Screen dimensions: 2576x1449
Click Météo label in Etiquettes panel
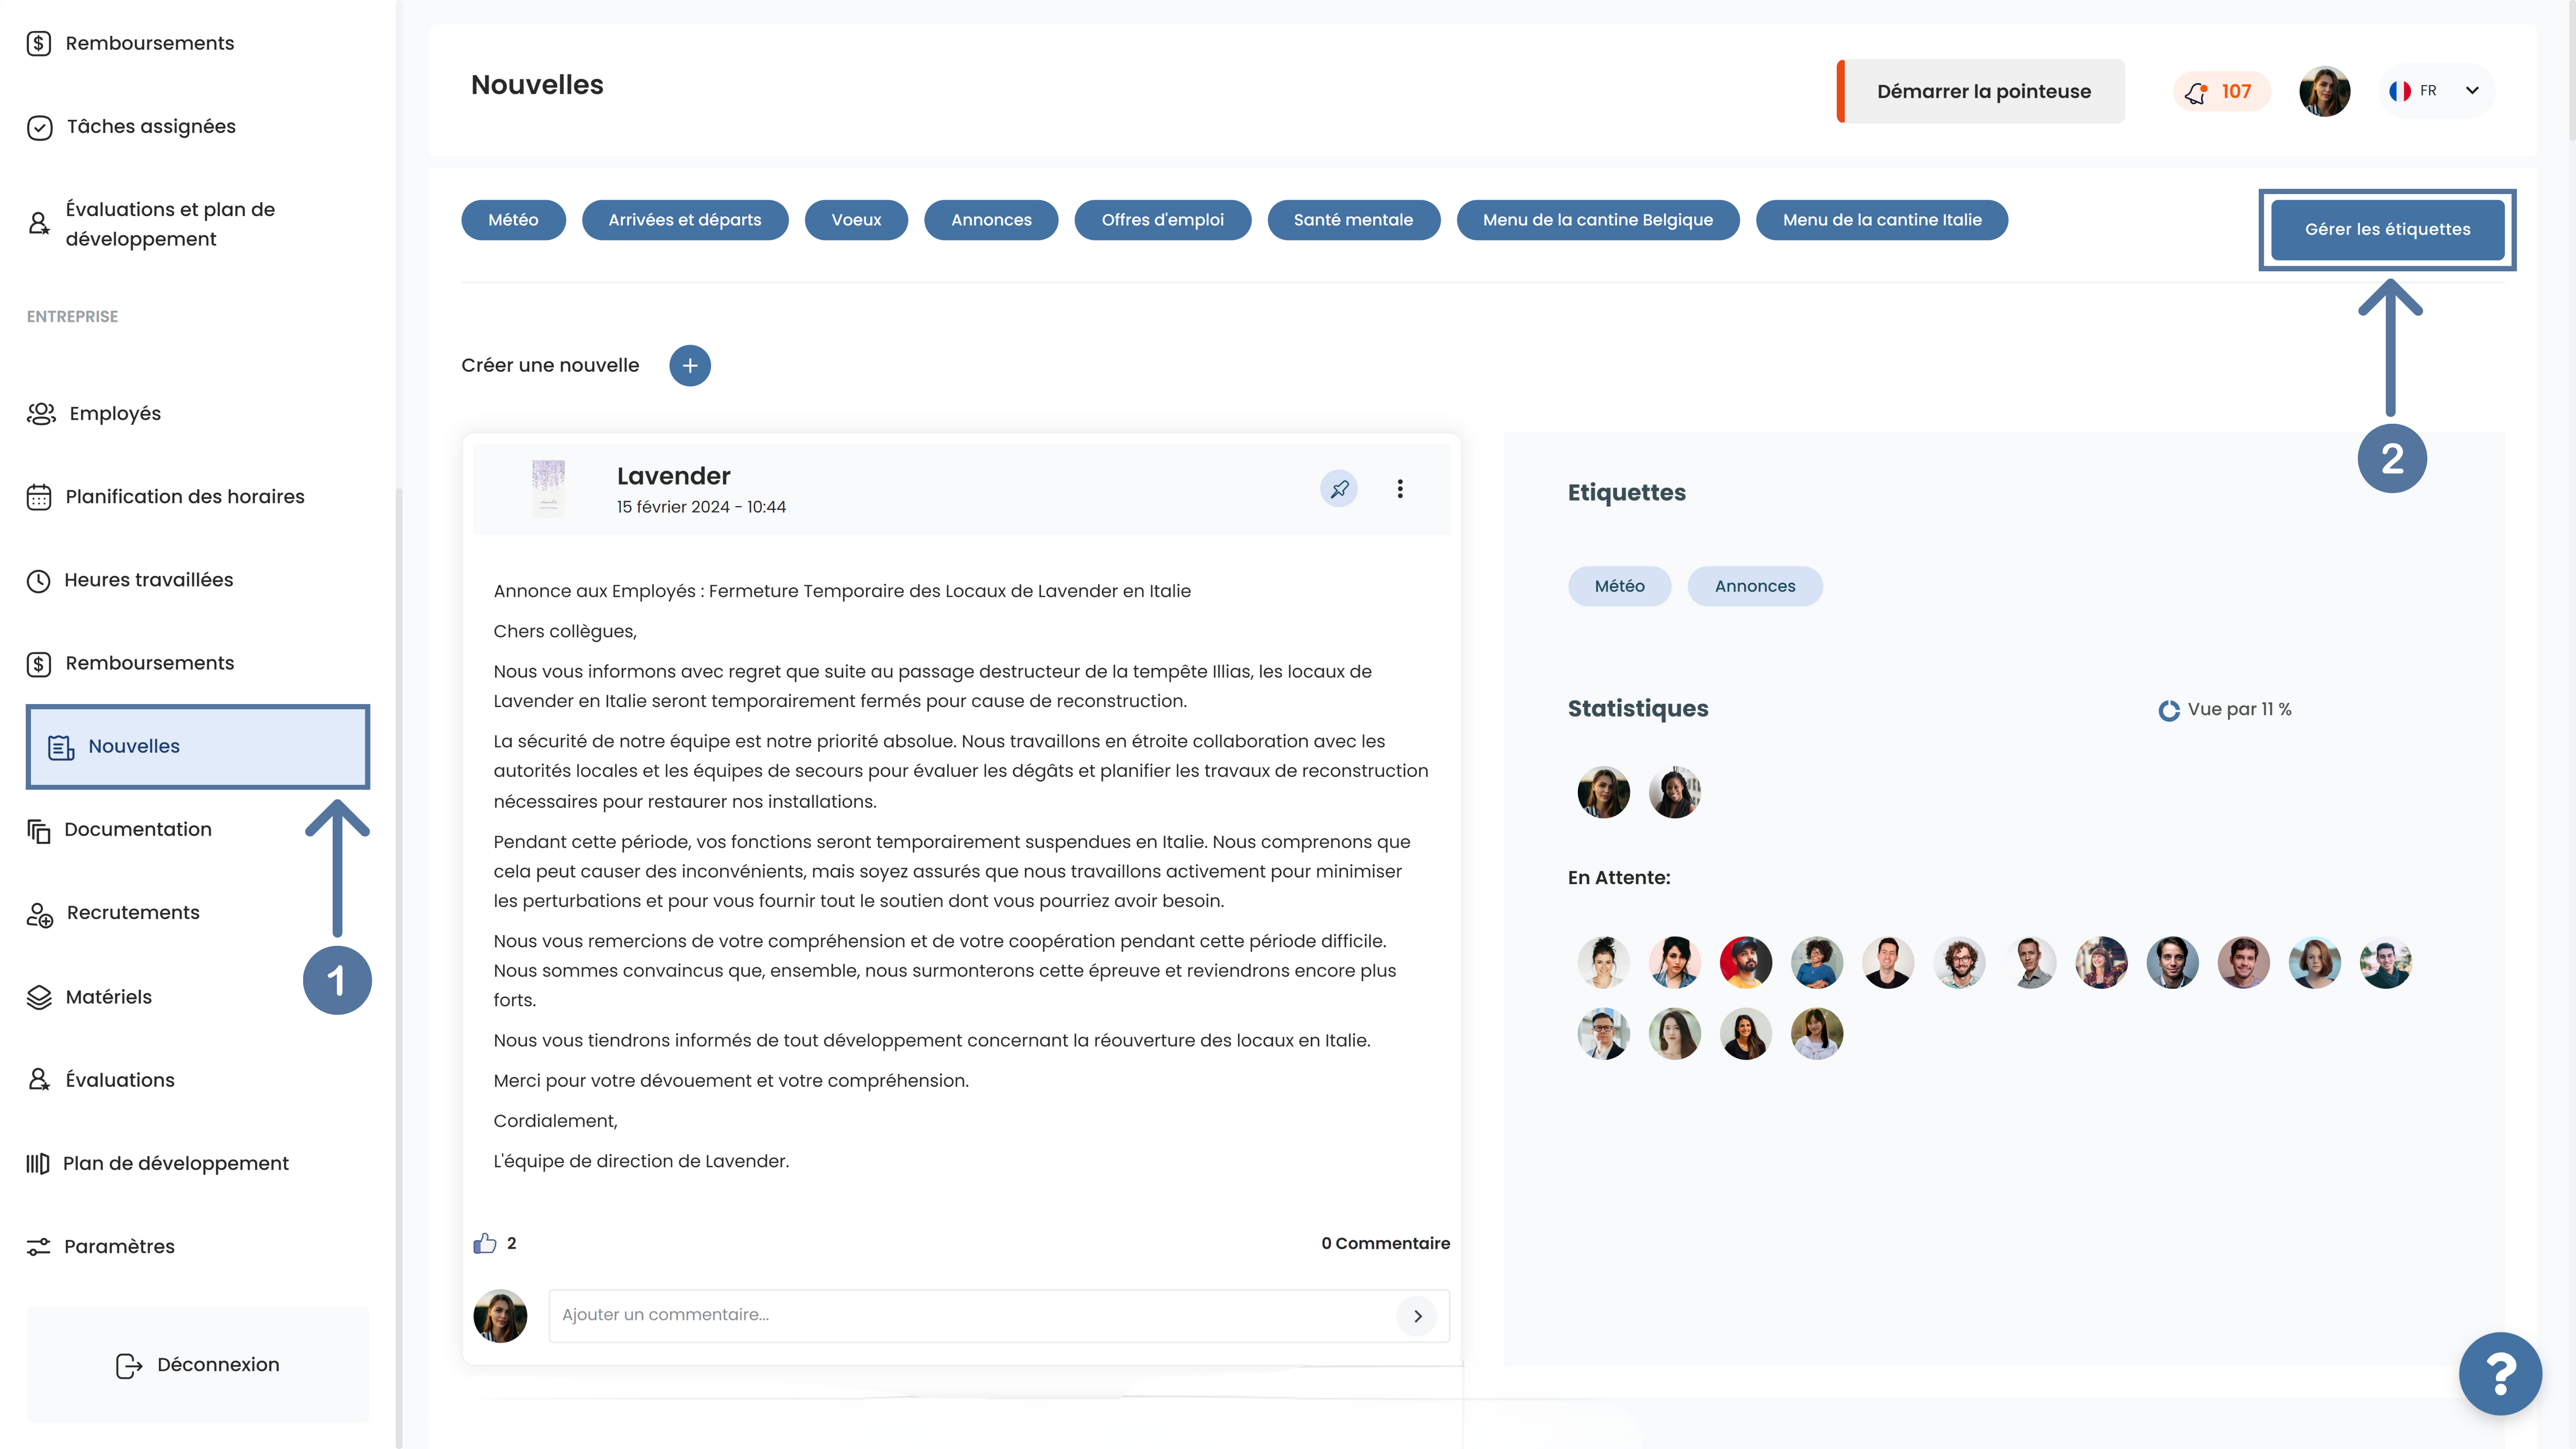click(1619, 586)
